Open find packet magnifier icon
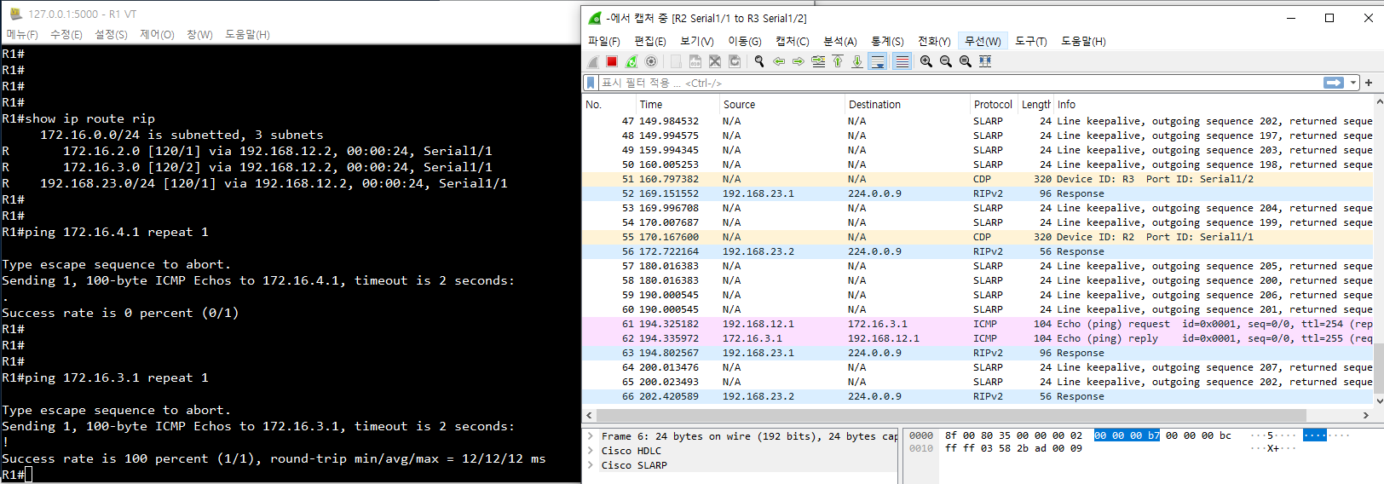 tap(759, 61)
